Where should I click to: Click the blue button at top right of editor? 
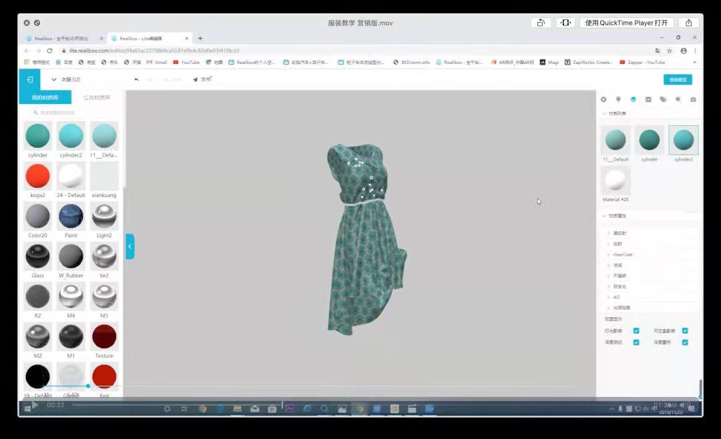(677, 79)
